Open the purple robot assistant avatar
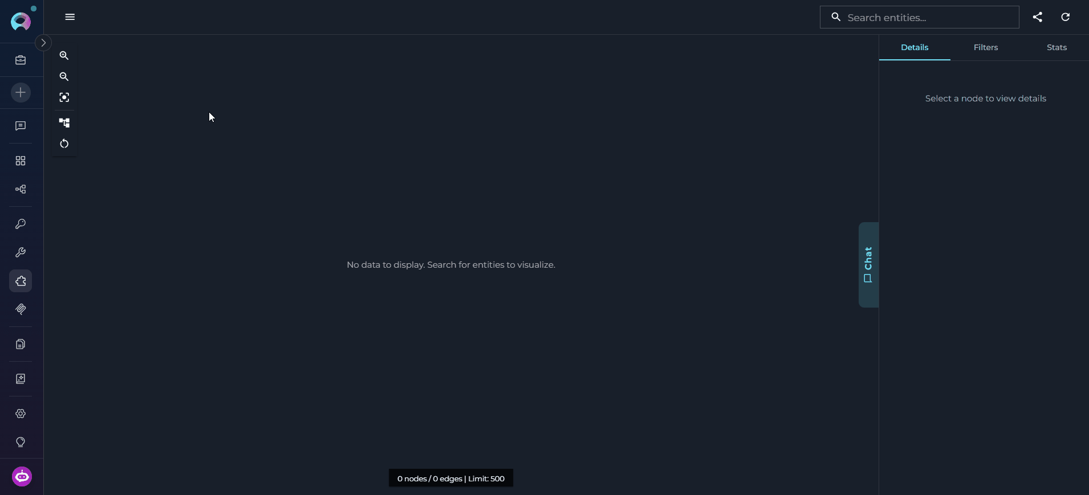Screen dimensions: 1089x495 22,476
